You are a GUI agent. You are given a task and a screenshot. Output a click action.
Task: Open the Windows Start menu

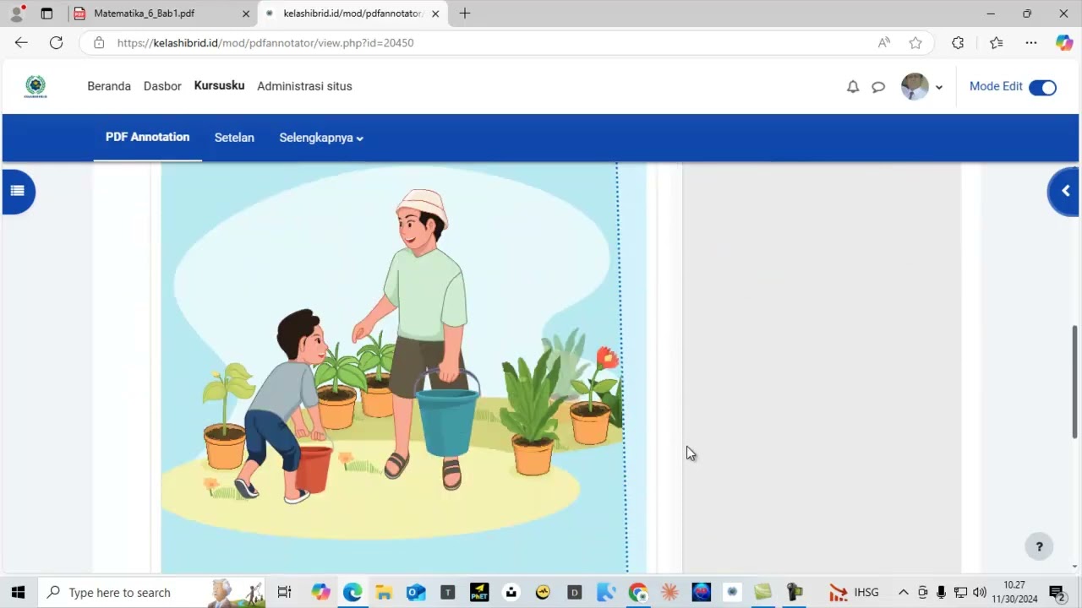coord(18,592)
